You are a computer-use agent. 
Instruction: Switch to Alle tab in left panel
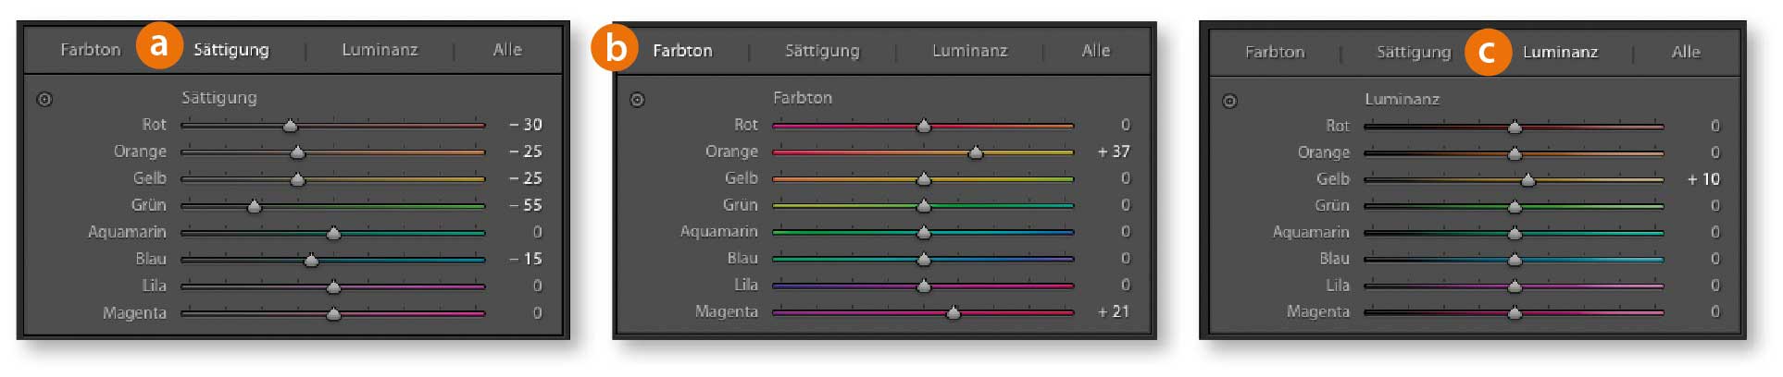point(507,50)
